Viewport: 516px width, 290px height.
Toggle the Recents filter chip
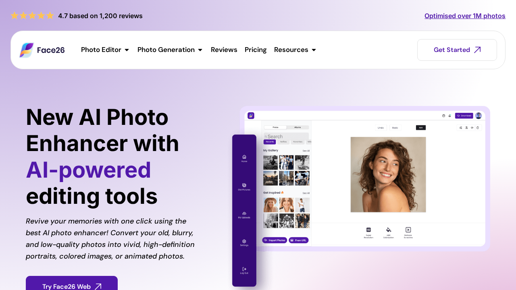pyautogui.click(x=269, y=142)
